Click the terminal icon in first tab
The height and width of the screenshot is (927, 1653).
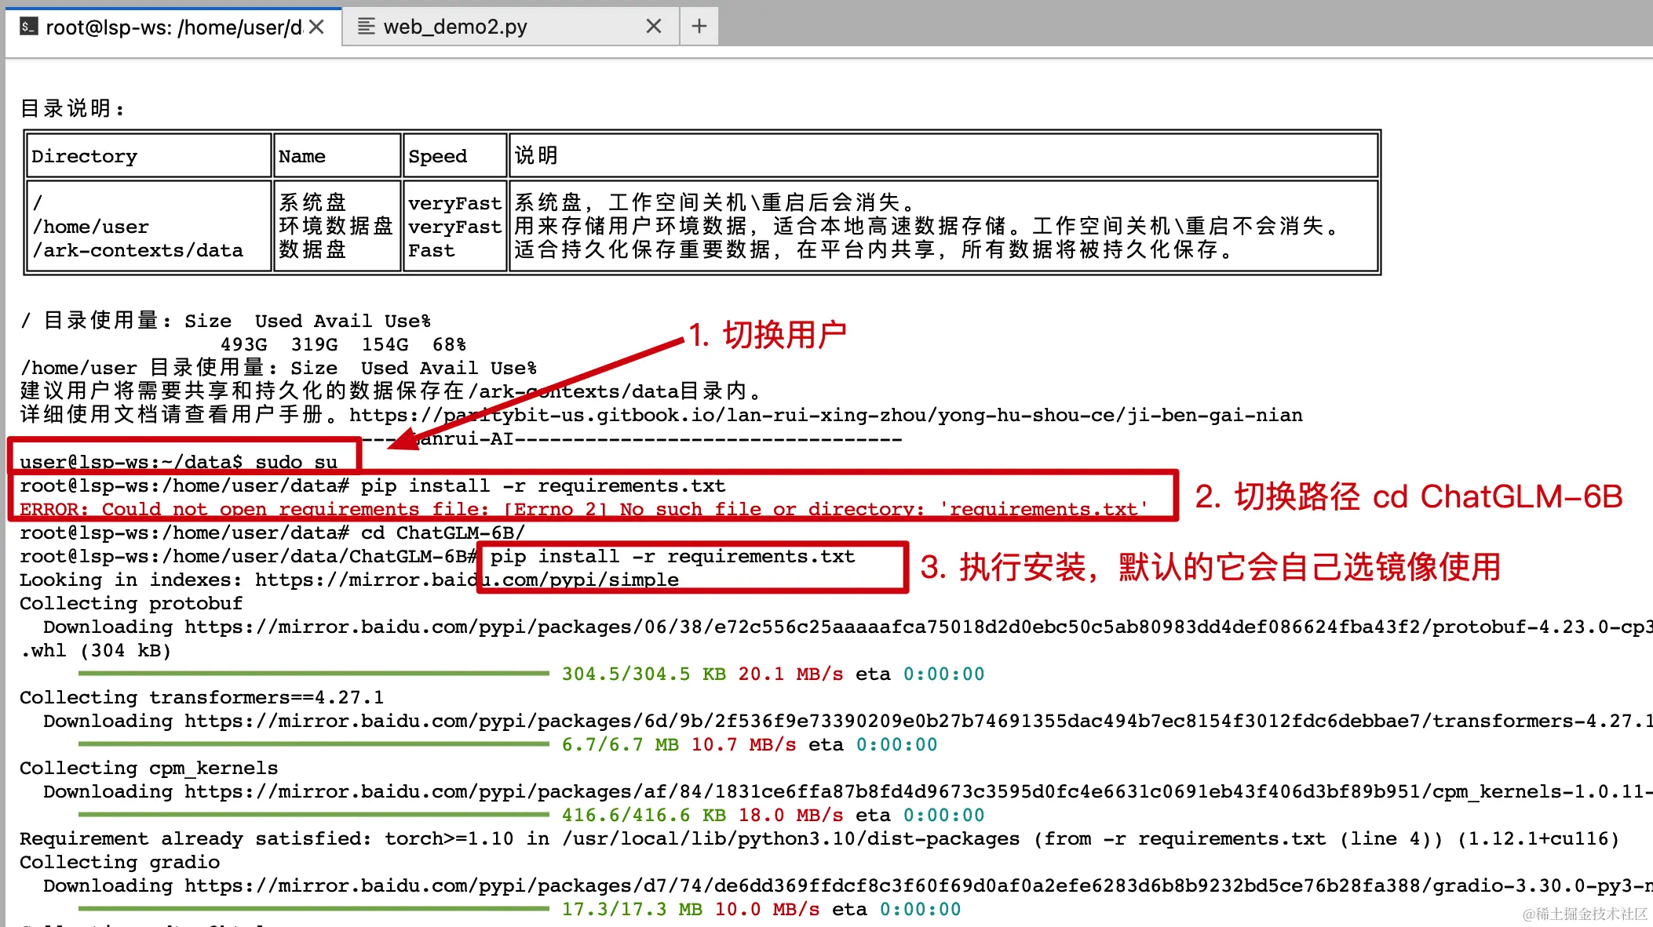tap(28, 27)
